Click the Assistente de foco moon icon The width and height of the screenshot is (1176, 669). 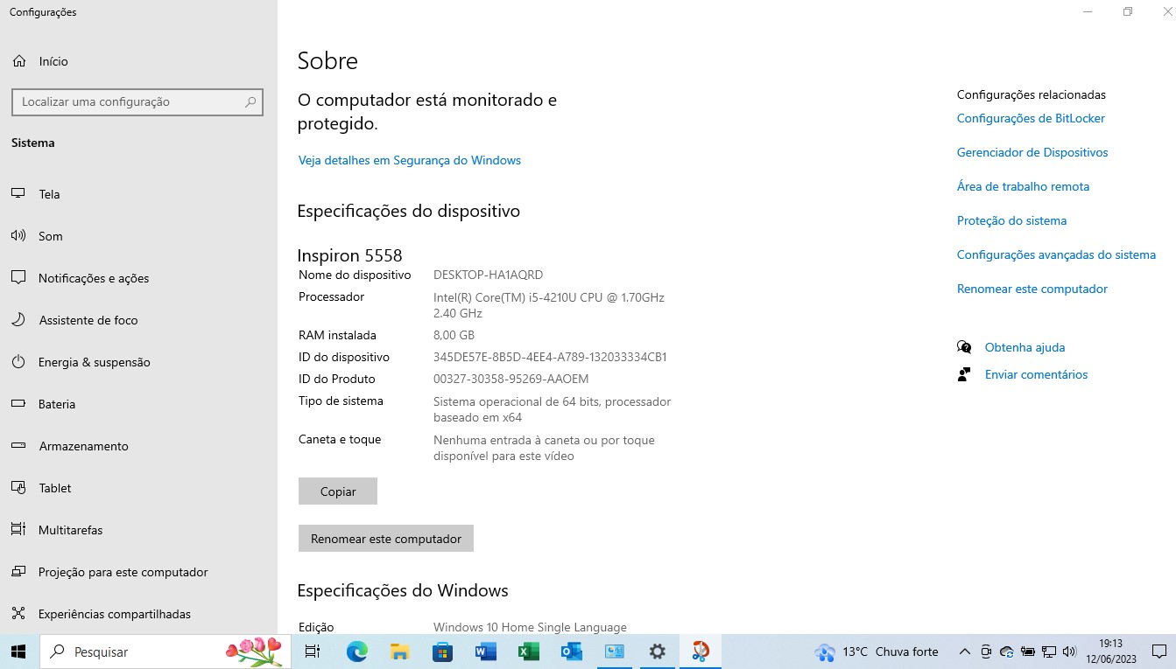pos(18,320)
